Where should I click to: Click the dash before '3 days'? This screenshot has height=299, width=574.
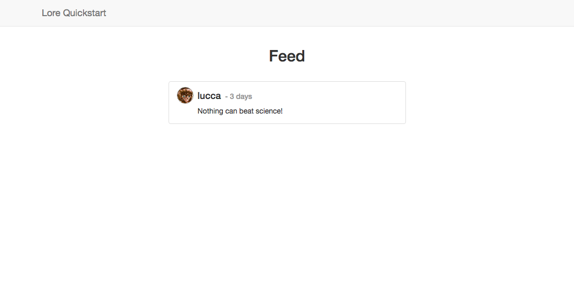226,97
